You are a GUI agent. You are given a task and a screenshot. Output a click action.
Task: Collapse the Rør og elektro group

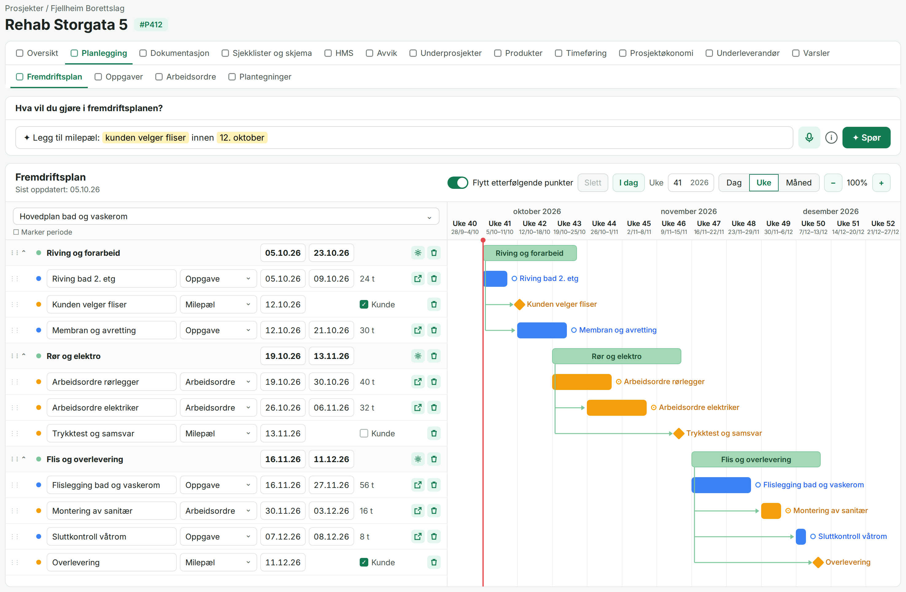tap(24, 356)
